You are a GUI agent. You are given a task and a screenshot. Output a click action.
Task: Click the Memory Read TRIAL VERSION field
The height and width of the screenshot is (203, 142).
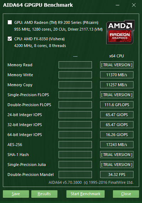[117, 65]
